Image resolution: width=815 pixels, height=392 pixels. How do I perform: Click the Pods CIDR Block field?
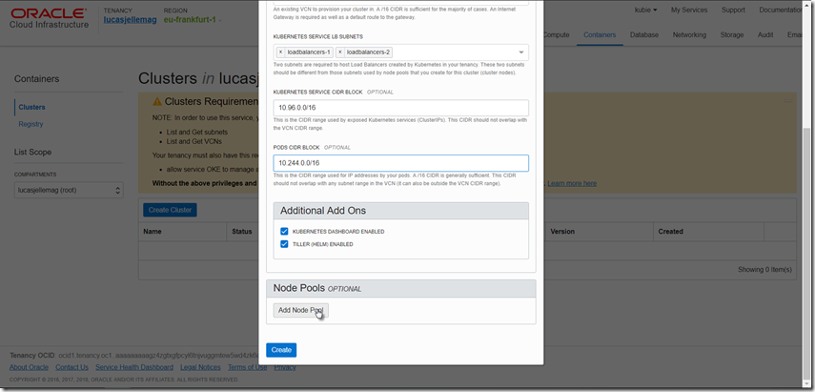pyautogui.click(x=400, y=163)
